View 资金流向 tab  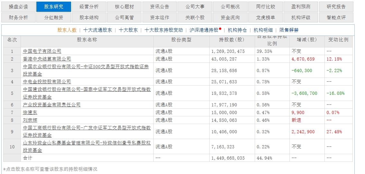[230, 18]
